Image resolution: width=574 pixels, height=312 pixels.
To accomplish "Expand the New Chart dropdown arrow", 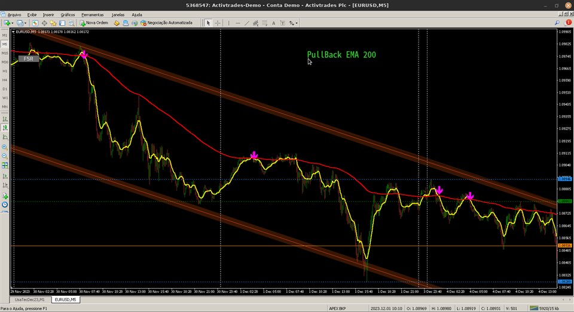I will pyautogui.click(x=12, y=23).
